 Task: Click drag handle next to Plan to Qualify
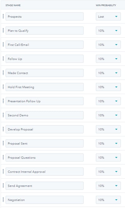(x=3, y=30)
